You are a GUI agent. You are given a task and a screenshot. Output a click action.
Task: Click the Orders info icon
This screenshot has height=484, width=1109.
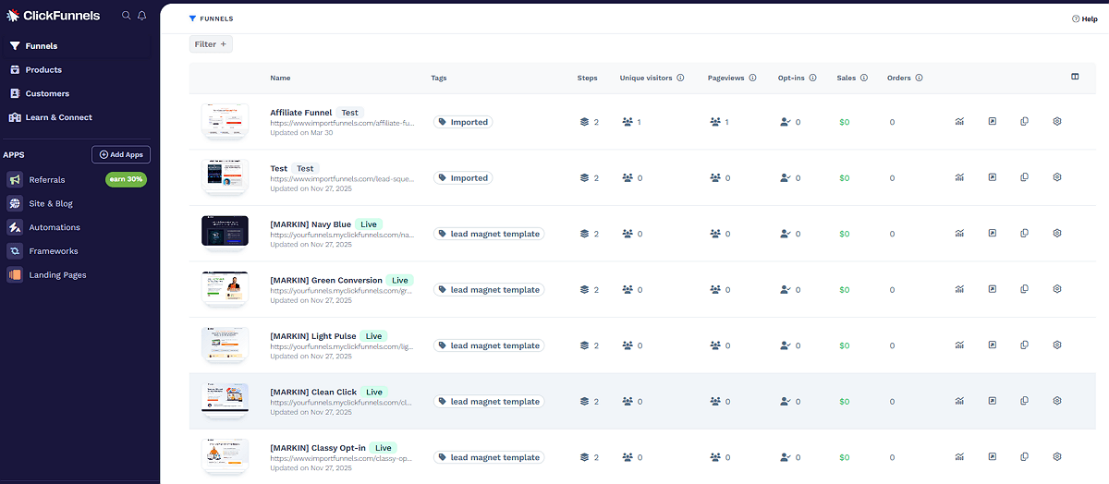tap(919, 78)
